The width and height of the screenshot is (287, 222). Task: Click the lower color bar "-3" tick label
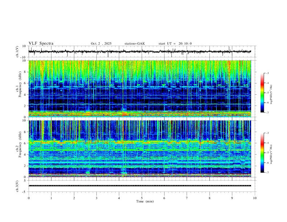(x=267, y=133)
